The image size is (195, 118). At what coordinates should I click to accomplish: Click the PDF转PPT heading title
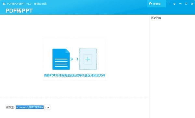pos(19,11)
